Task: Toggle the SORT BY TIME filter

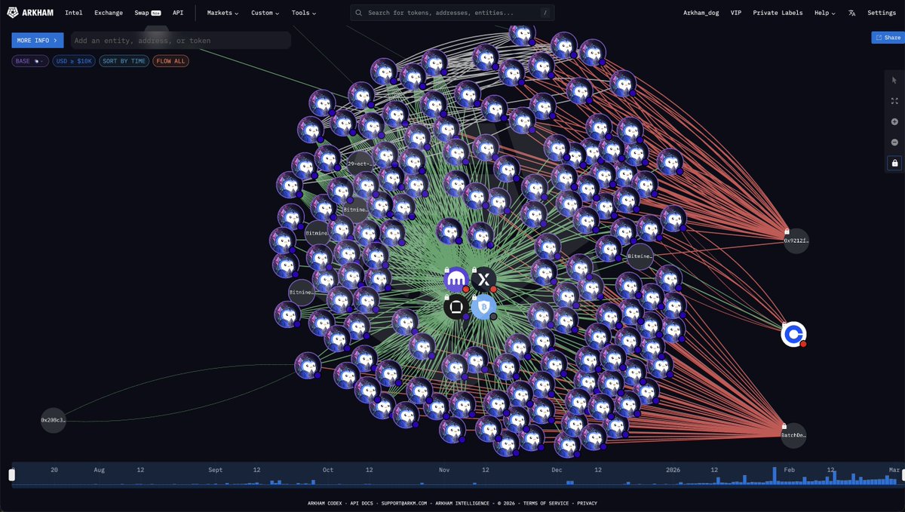Action: [124, 61]
